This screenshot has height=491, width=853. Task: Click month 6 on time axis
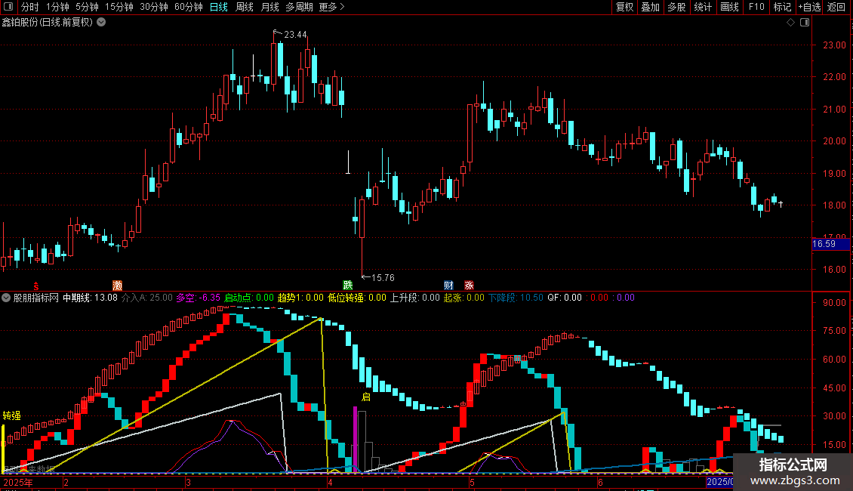click(x=601, y=482)
